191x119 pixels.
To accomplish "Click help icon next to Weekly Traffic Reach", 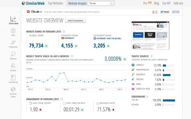I will [x=72, y=56].
